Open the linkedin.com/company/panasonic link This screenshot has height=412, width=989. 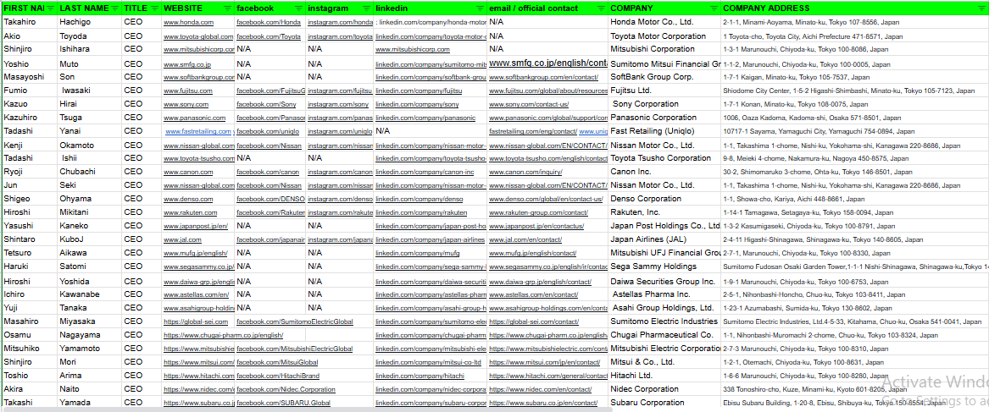[425, 118]
